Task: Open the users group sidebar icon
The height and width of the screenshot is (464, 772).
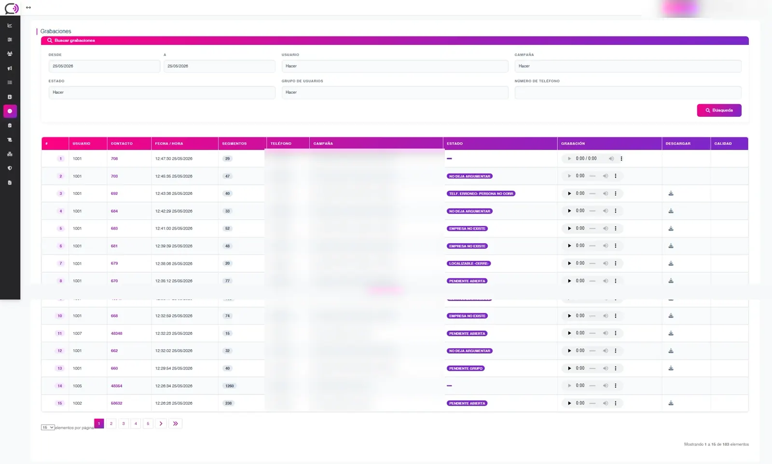Action: [10, 54]
